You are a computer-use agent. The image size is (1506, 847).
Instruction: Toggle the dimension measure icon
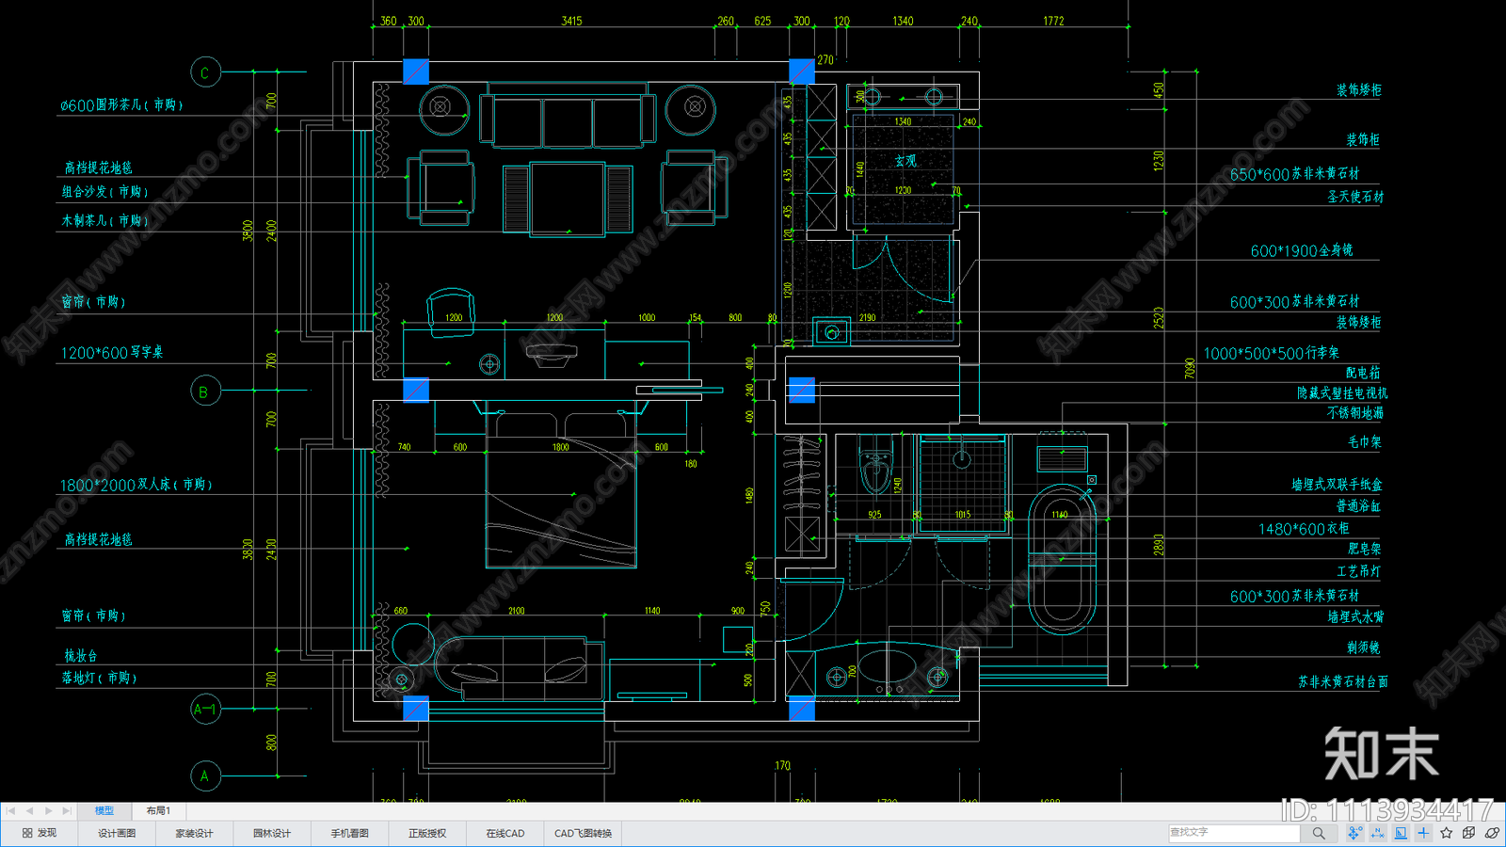(1378, 833)
